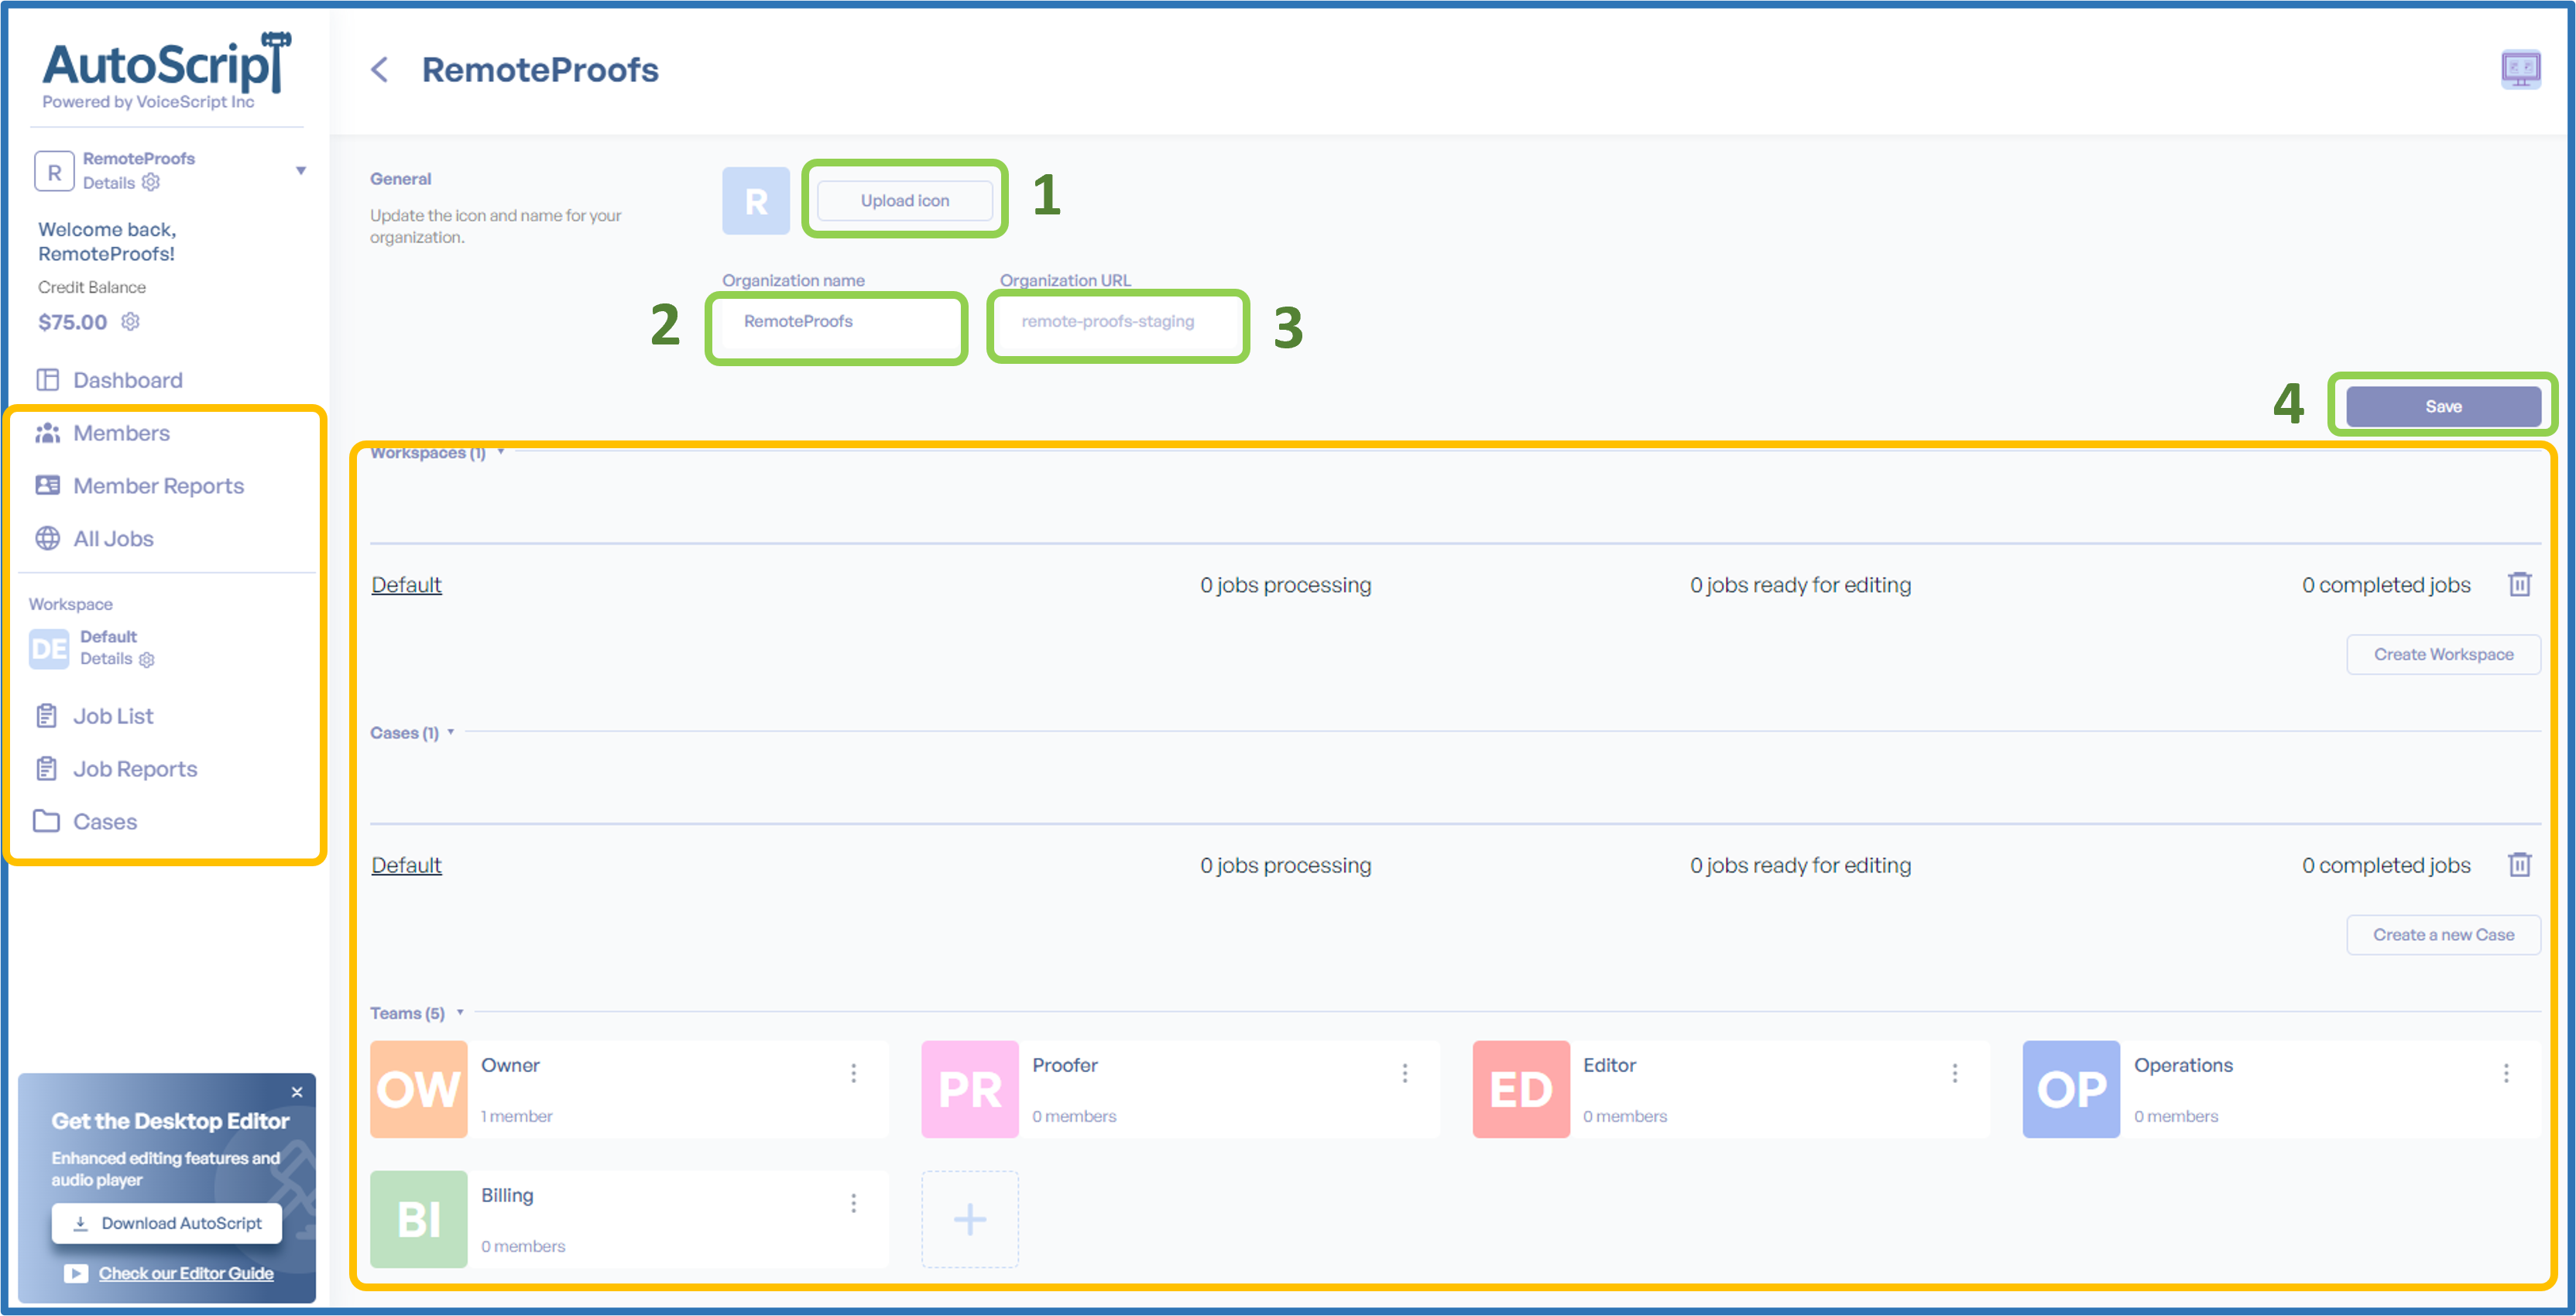Click the Member Reports icon
This screenshot has width=2576, height=1316.
tap(47, 486)
